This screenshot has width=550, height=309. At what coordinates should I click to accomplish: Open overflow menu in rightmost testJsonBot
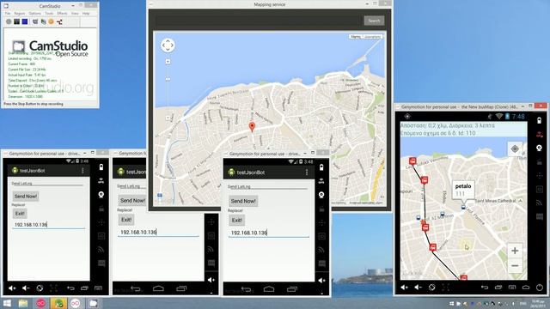point(307,173)
